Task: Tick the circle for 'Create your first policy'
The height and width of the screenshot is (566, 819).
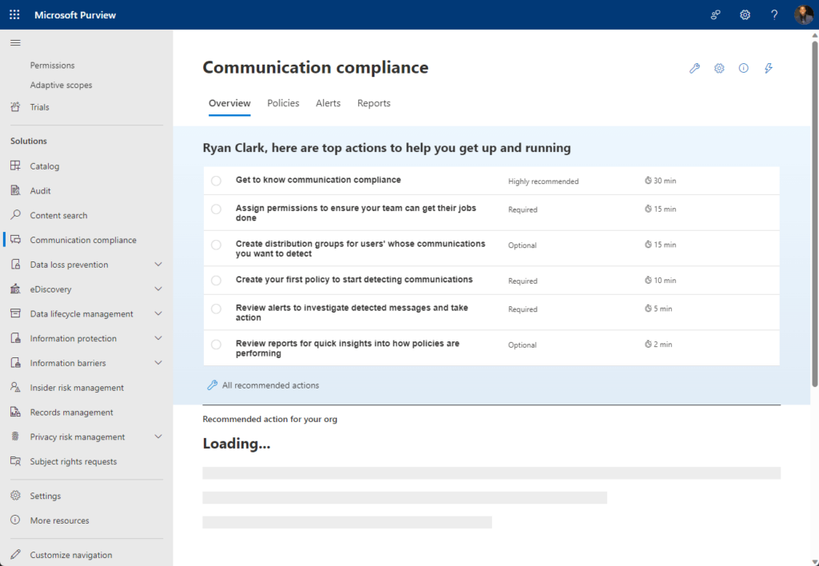Action: point(216,281)
